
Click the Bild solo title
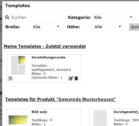pos(39,112)
